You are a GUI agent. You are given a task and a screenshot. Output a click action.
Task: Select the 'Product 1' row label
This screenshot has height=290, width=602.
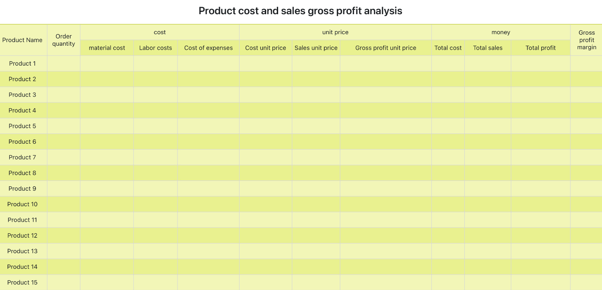(x=23, y=63)
